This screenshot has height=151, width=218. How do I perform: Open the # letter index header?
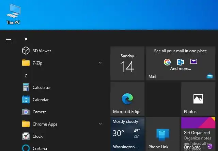26,39
